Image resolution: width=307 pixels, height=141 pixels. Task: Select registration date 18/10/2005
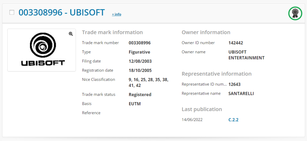[140, 70]
